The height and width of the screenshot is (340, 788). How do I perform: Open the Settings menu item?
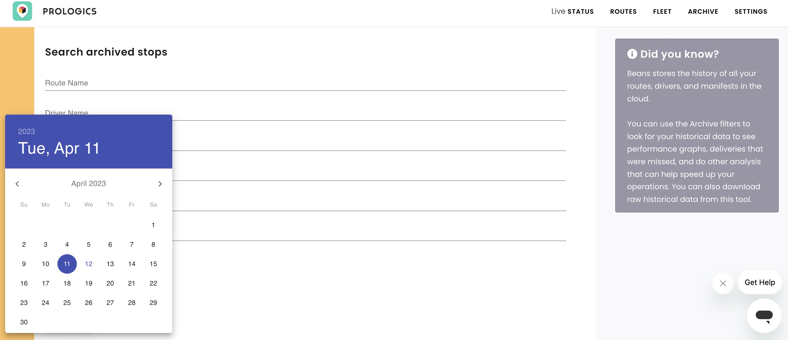click(751, 12)
